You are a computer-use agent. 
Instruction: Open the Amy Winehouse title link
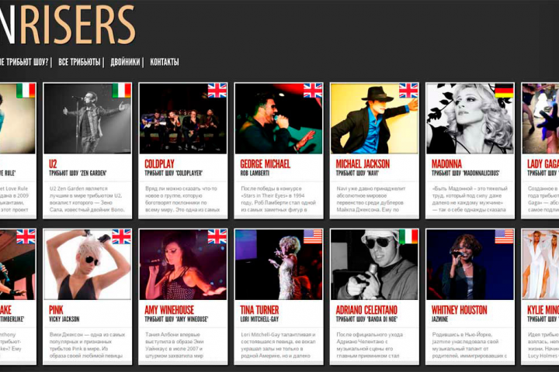click(169, 310)
